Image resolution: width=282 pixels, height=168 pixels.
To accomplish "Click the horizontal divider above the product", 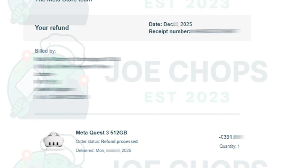I will click(137, 114).
